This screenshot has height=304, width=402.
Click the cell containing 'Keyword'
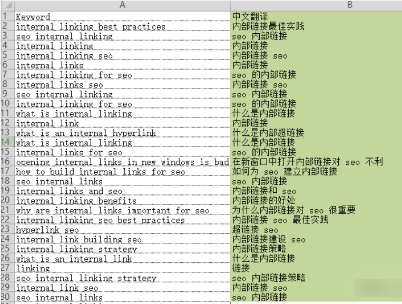point(122,16)
